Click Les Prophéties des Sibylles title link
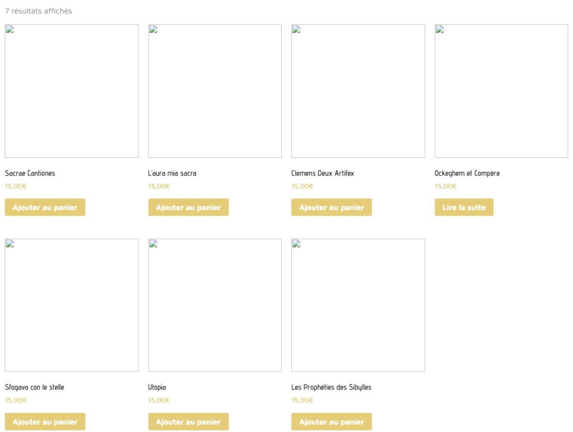The width and height of the screenshot is (573, 432). [x=331, y=387]
